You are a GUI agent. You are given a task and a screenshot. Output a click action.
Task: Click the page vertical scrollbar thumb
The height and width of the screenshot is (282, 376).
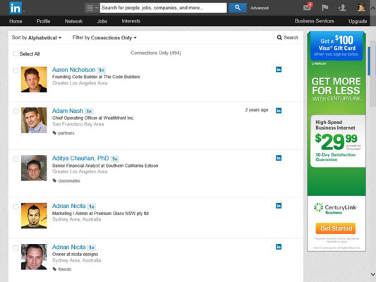[373, 73]
